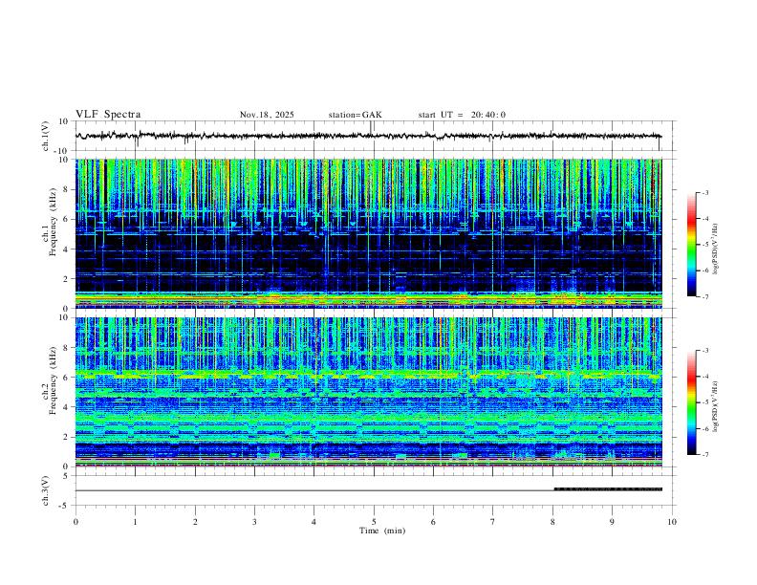Image resolution: width=757 pixels, height=585 pixels.
Task: Click time axis tick label '7'
Action: (x=493, y=522)
